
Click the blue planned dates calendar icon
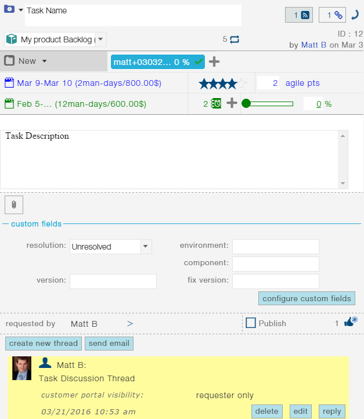coord(9,82)
